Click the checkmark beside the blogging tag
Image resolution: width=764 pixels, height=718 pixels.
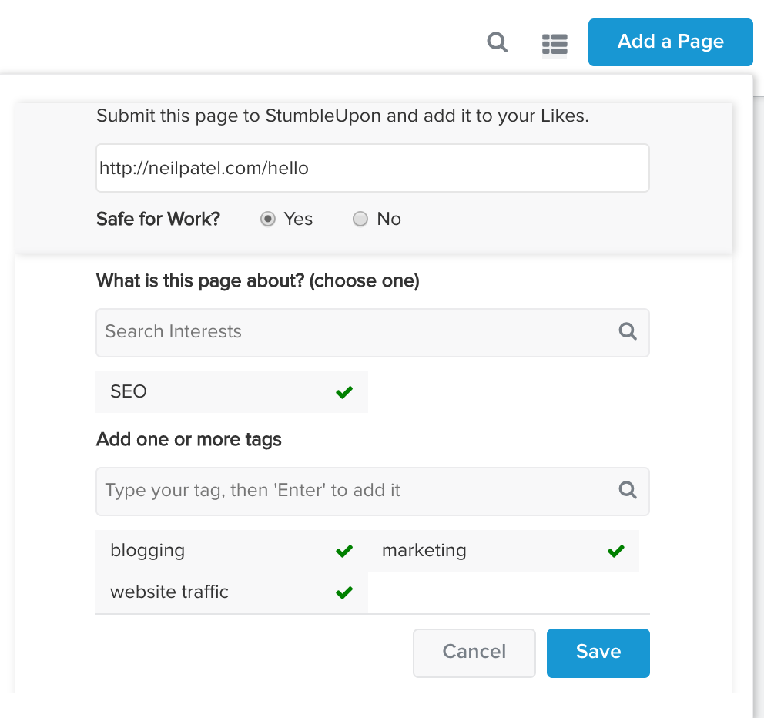click(x=343, y=550)
